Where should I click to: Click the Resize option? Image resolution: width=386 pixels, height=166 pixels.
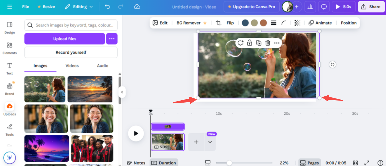[46, 7]
